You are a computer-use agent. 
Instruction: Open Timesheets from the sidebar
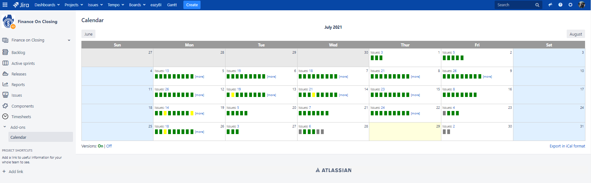tap(21, 117)
